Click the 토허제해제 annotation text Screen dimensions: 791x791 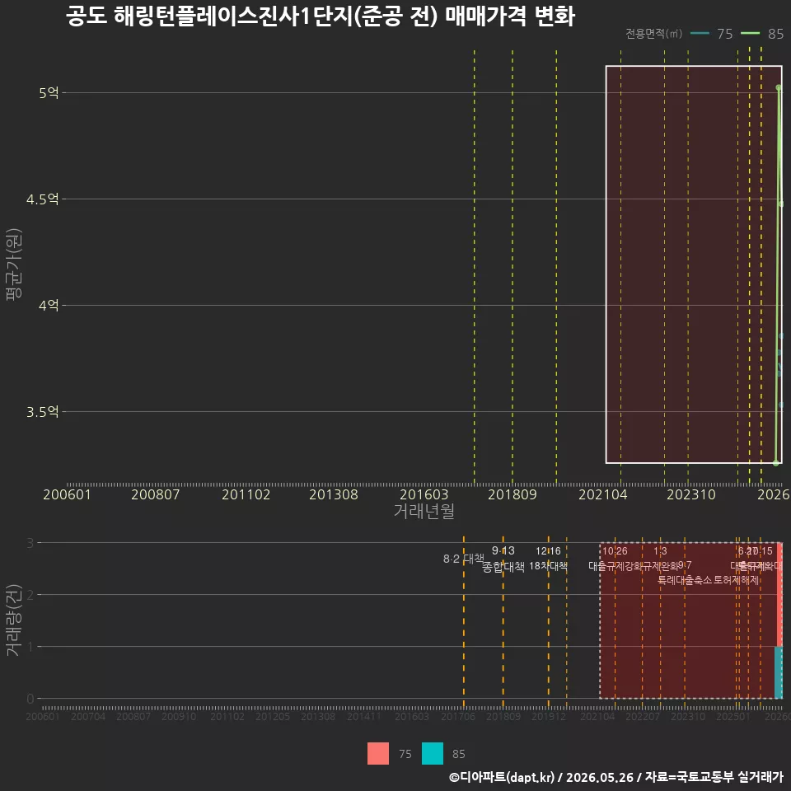[737, 580]
